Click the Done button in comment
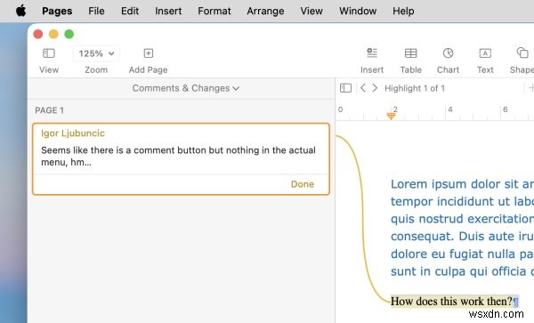This screenshot has width=534, height=323. click(302, 184)
